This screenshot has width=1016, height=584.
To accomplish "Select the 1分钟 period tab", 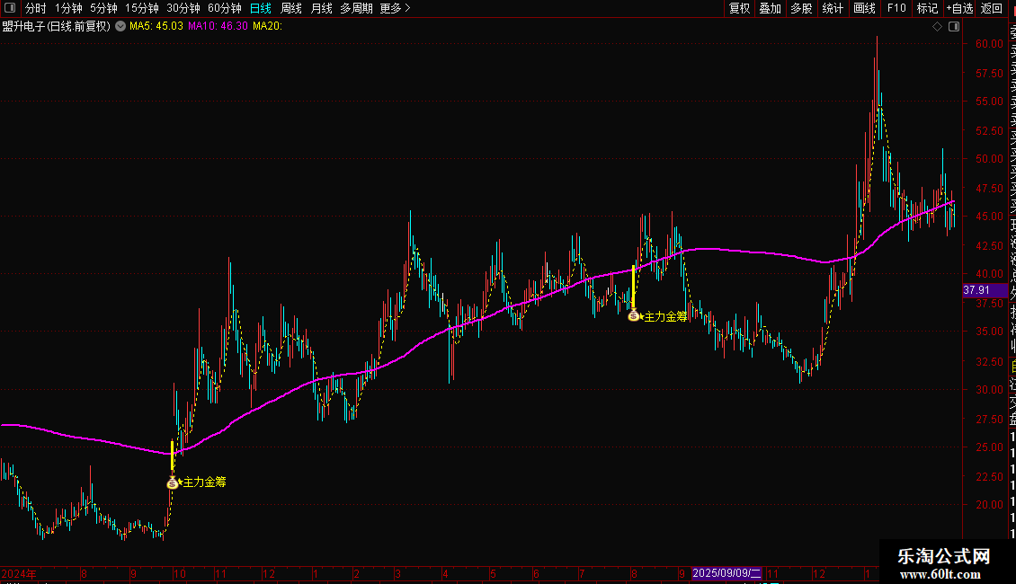I will point(68,8).
